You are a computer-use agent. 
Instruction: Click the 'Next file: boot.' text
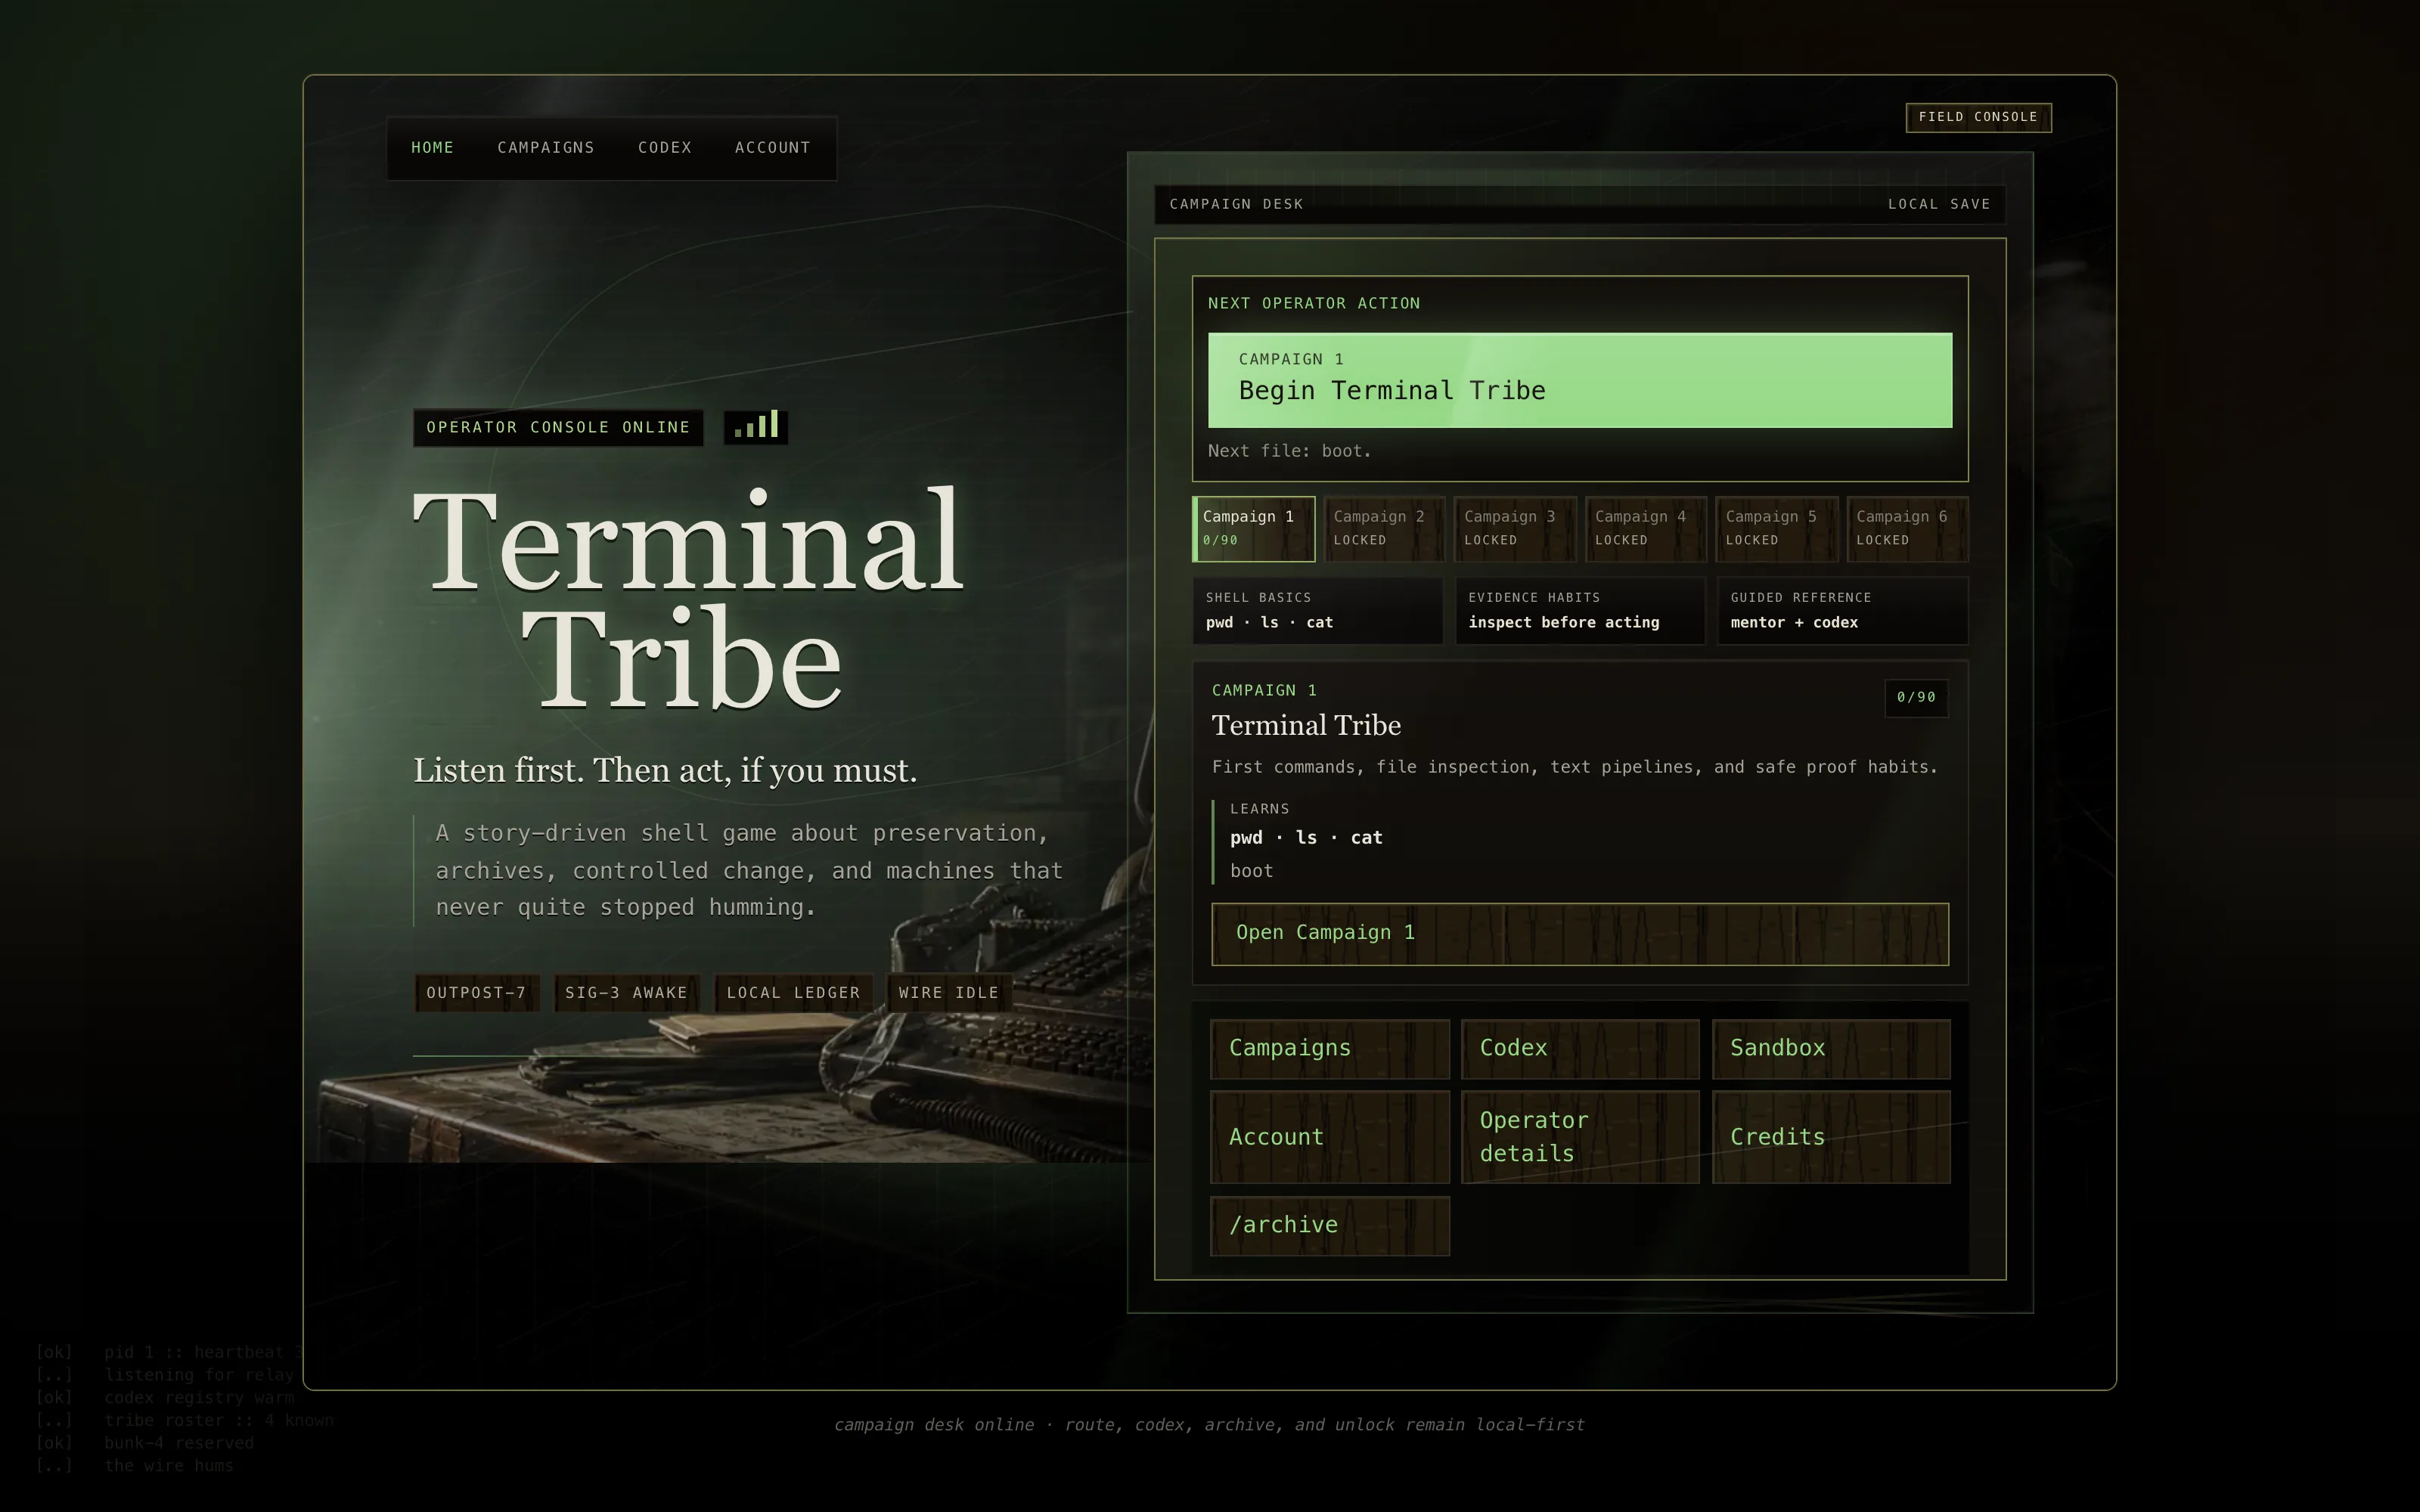coord(1289,451)
